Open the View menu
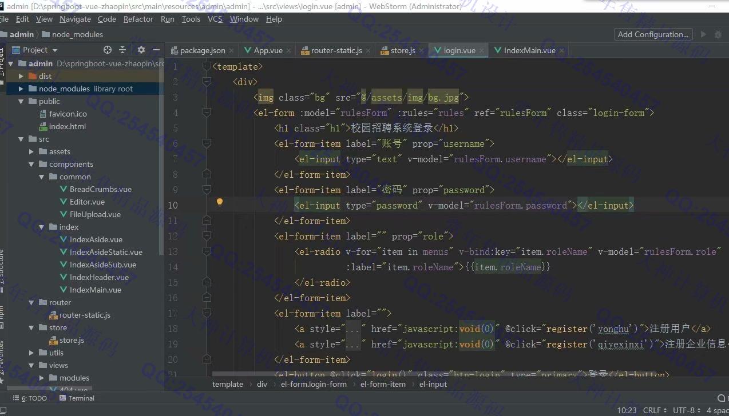 (x=44, y=19)
